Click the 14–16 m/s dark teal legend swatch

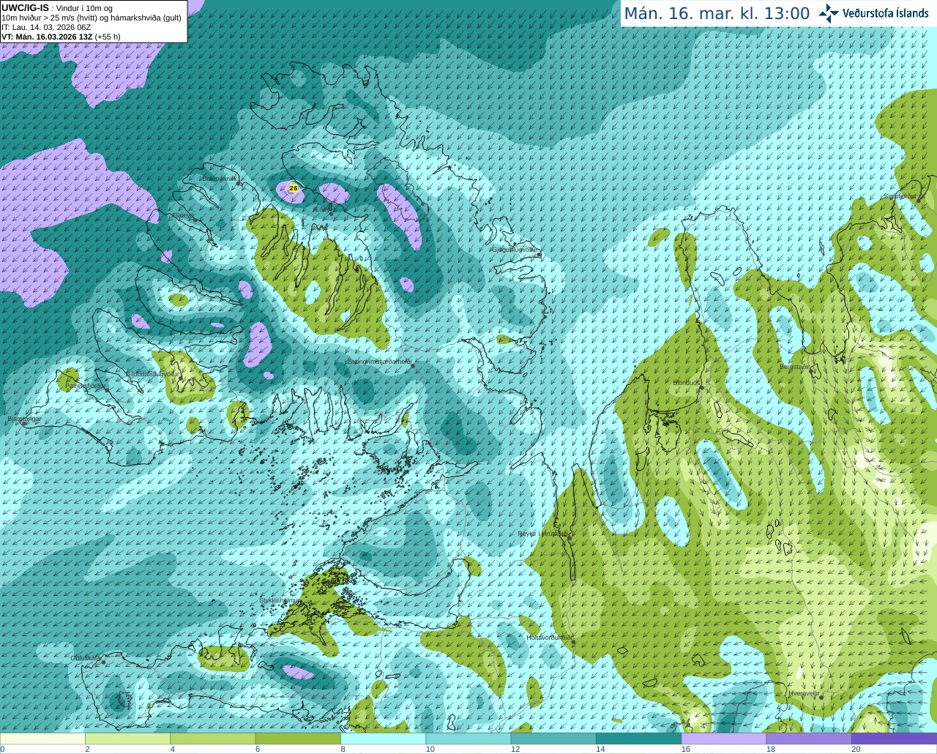point(638,739)
